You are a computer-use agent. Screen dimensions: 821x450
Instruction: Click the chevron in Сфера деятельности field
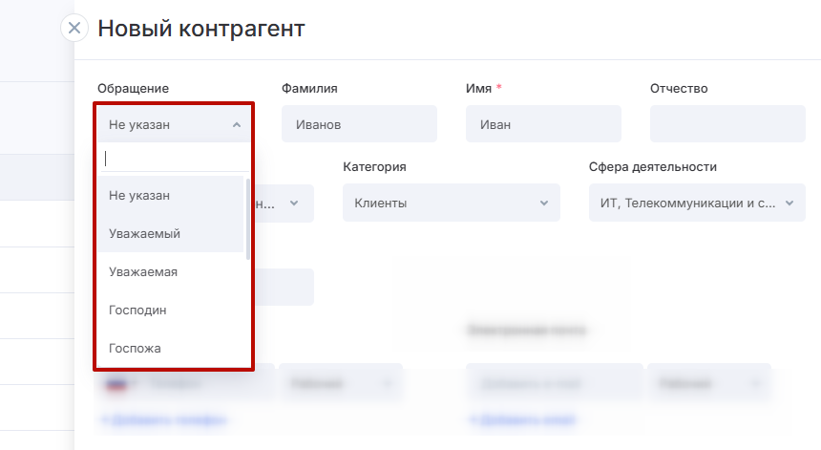tap(789, 204)
